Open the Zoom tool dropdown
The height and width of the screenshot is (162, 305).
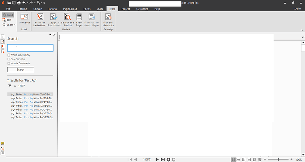(15, 25)
